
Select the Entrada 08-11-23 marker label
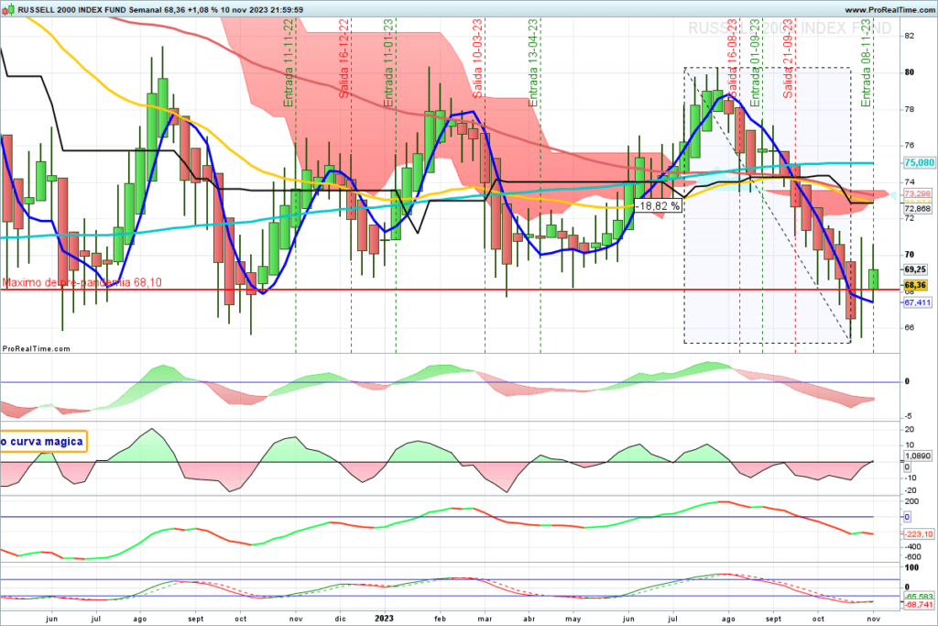click(x=867, y=63)
